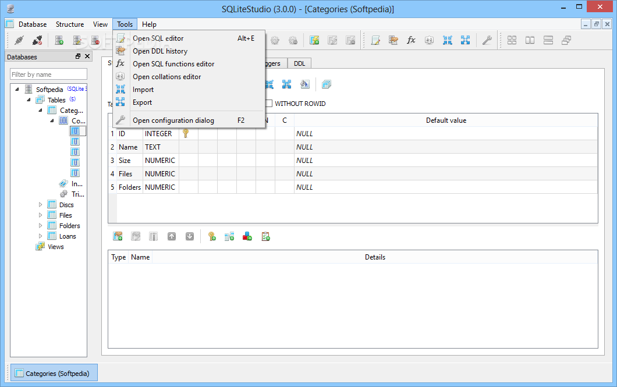
Task: Choose Import from the Tools menu
Action: (x=189, y=90)
